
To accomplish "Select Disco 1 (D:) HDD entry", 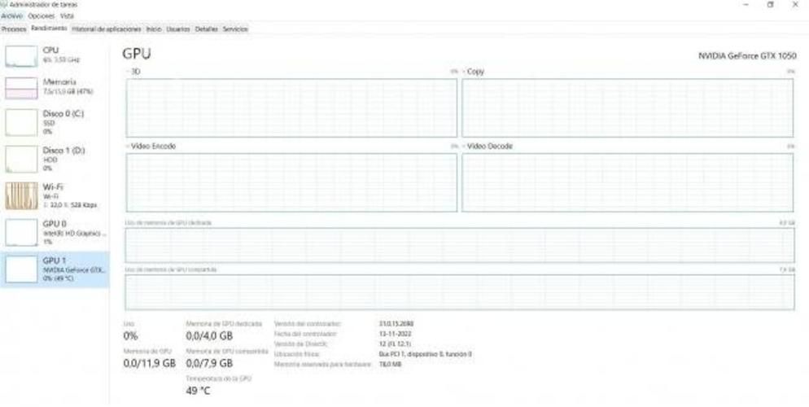I will coord(55,160).
